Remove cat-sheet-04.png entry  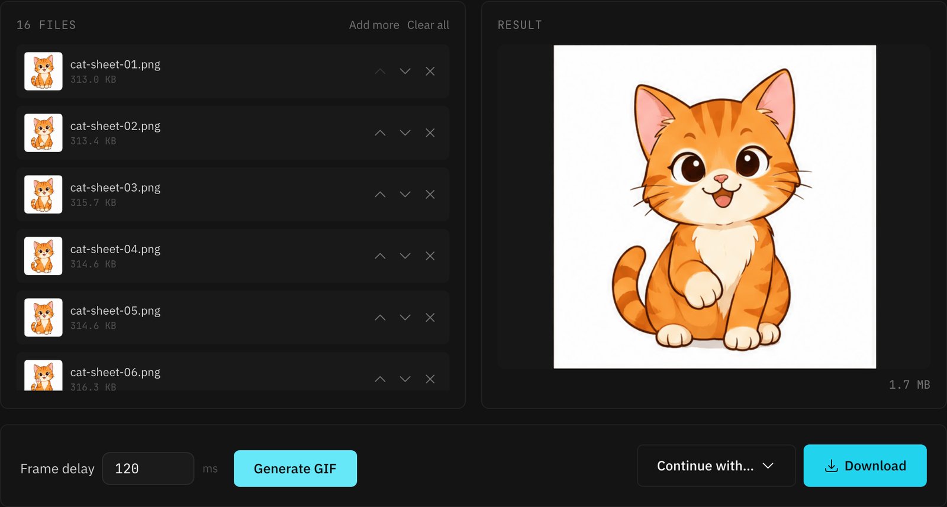click(x=430, y=256)
